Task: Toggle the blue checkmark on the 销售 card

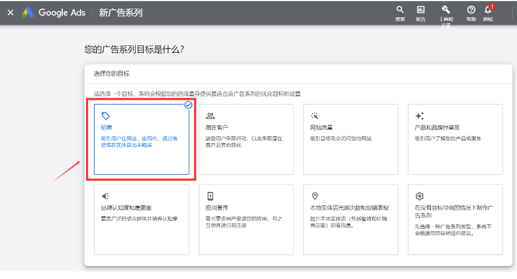Action: tap(188, 105)
